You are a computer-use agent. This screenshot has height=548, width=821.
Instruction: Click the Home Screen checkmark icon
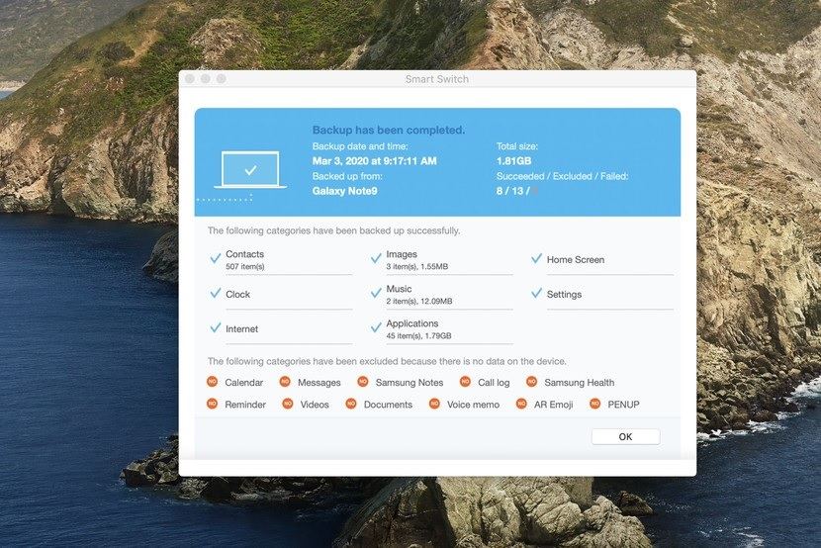(537, 259)
